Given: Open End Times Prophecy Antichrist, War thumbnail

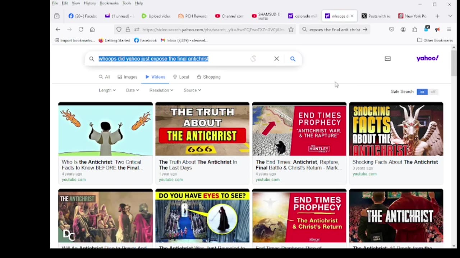Looking at the screenshot, I should point(299,129).
